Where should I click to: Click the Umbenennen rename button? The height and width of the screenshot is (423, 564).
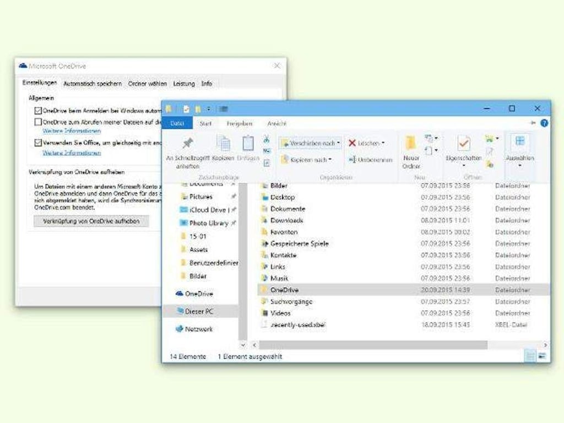tap(370, 160)
